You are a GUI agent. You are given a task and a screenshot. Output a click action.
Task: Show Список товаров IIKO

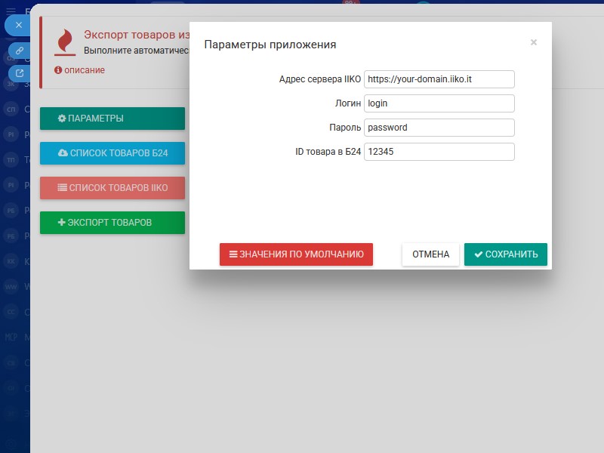(112, 188)
